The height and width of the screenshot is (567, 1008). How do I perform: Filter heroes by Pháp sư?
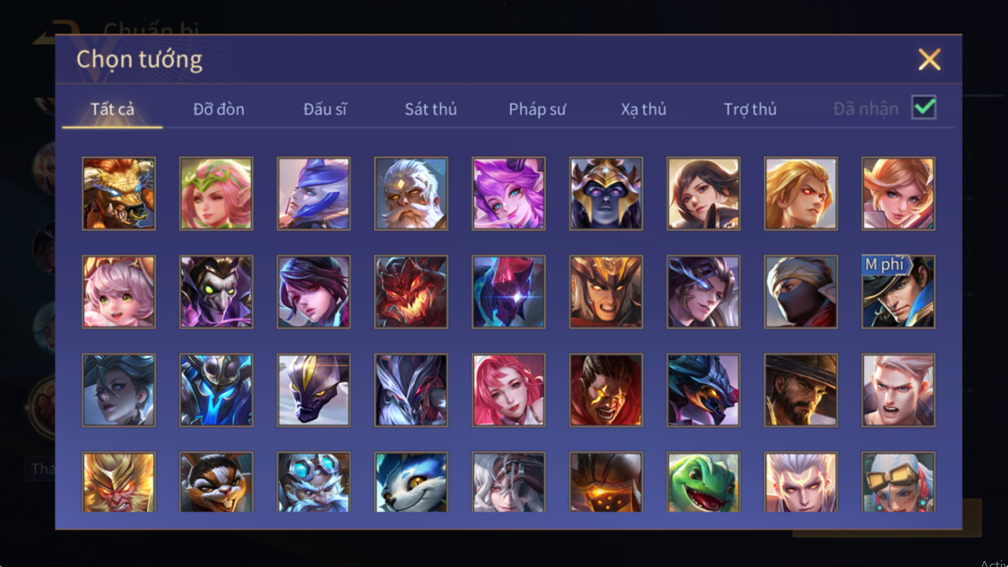(537, 109)
